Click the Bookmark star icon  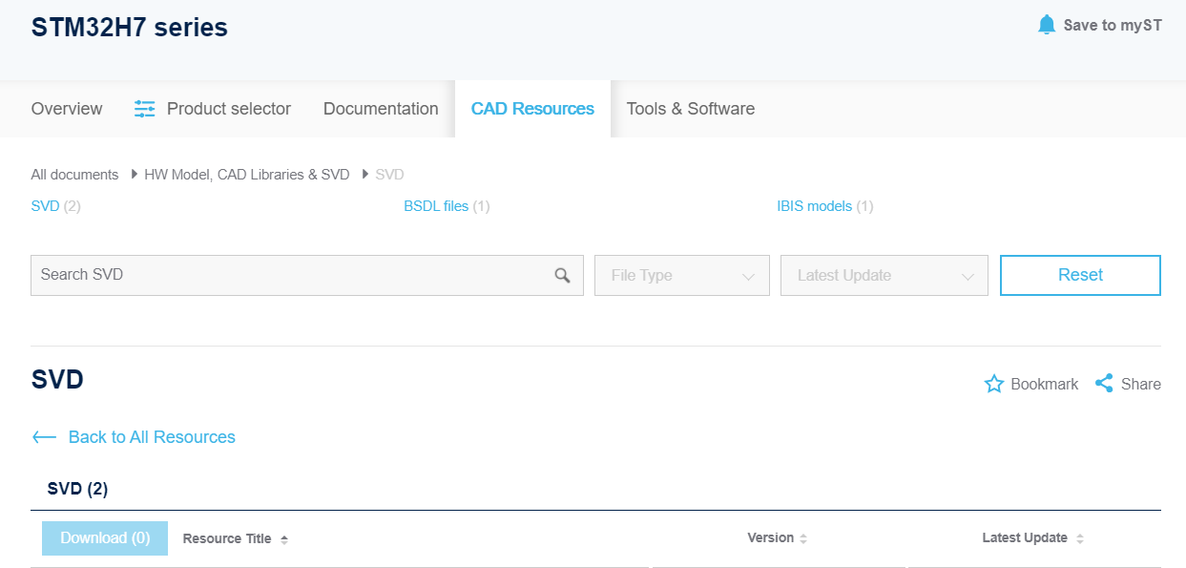point(994,384)
